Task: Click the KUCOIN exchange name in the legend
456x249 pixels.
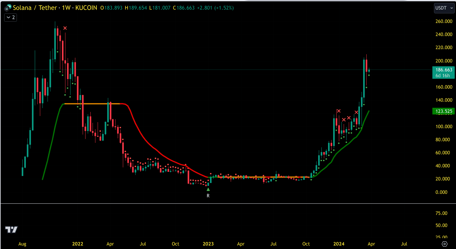Action: click(x=86, y=8)
